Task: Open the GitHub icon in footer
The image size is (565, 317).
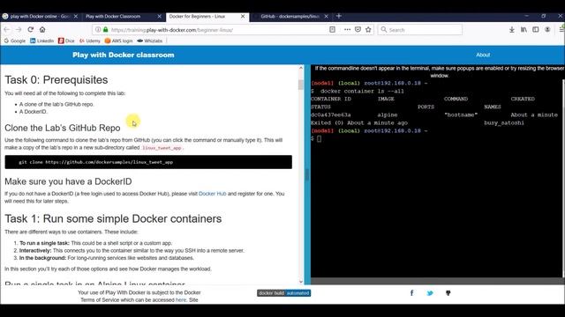Action: pyautogui.click(x=448, y=293)
